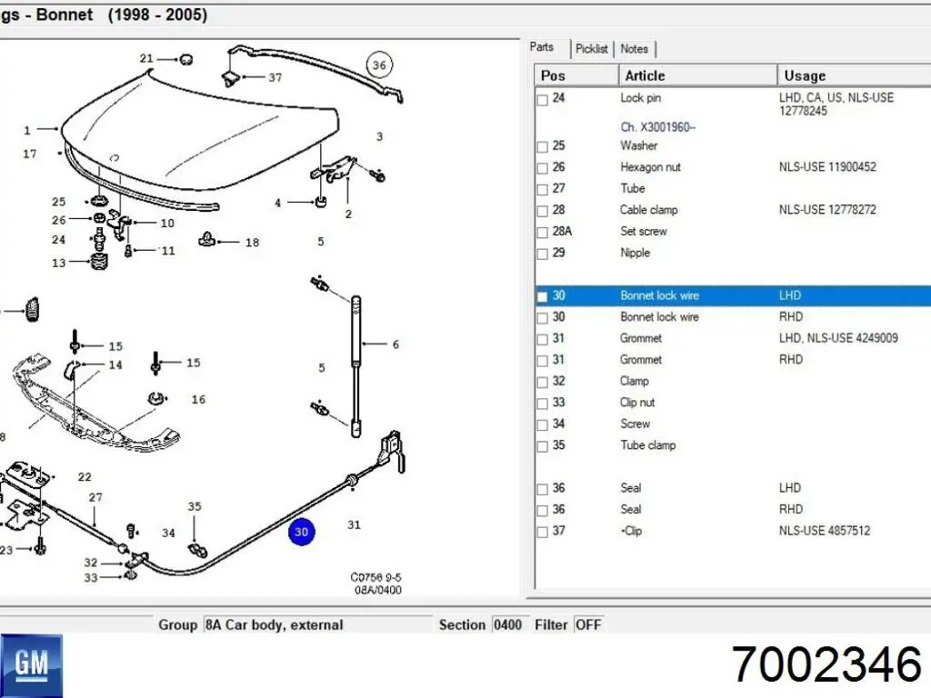Viewport: 931px width, 698px height.
Task: Select checkbox for 28 Cable clamp
Action: point(542,211)
